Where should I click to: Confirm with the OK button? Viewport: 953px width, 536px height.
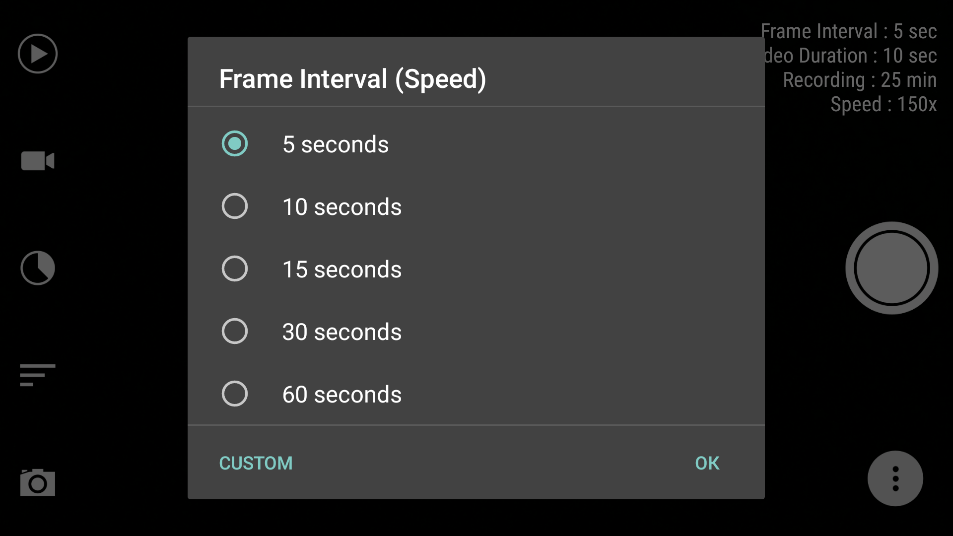707,463
